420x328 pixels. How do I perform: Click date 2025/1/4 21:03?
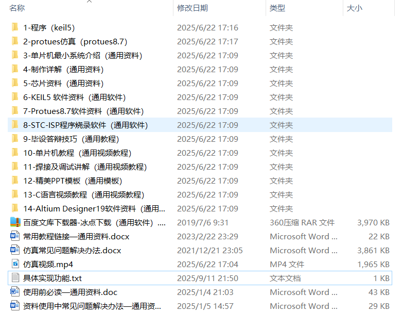coord(205,292)
